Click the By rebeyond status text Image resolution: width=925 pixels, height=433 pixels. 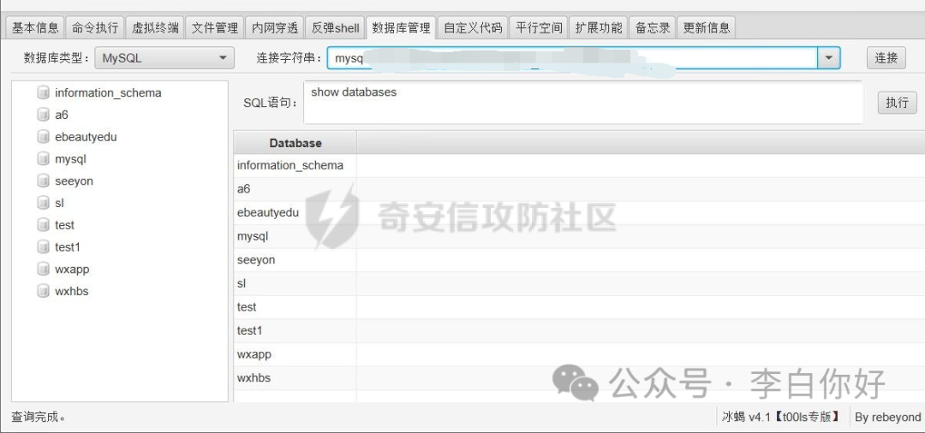pyautogui.click(x=888, y=417)
